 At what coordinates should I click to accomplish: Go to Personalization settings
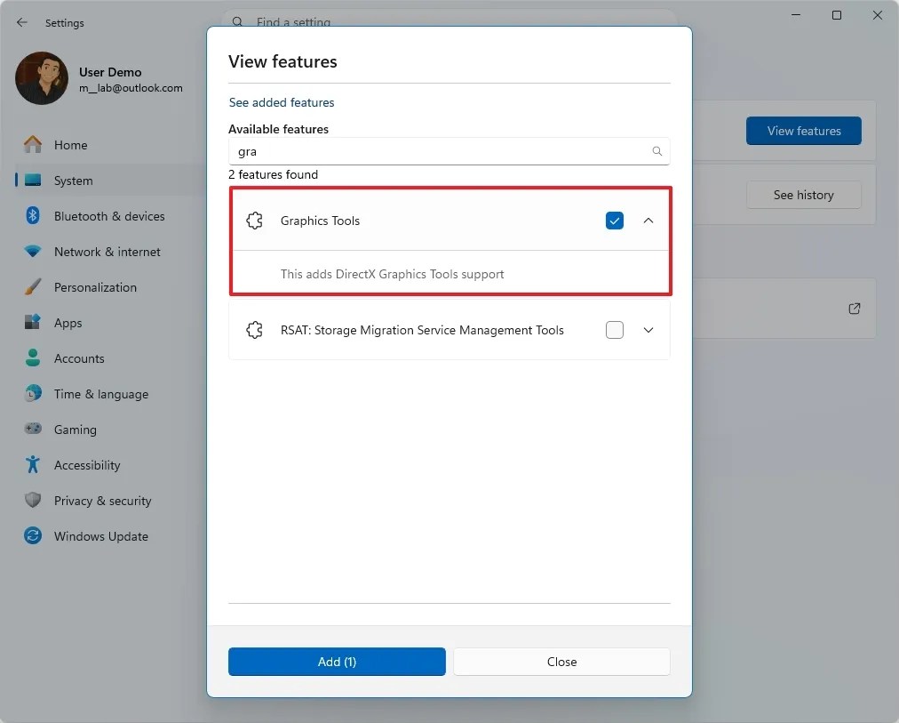95,286
